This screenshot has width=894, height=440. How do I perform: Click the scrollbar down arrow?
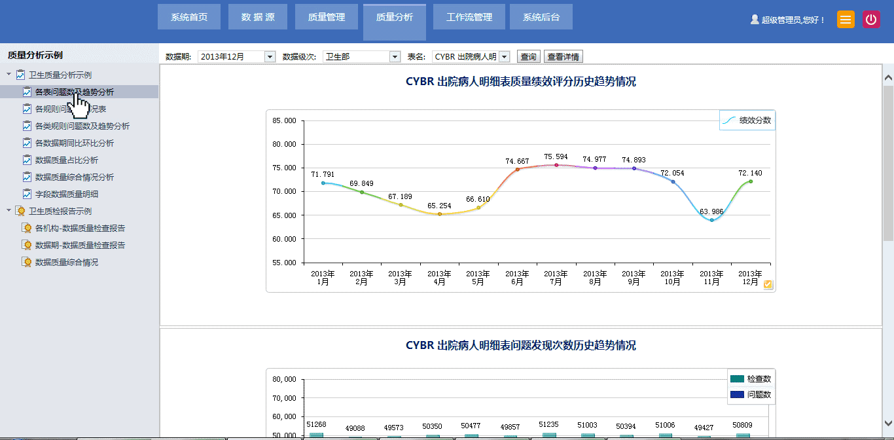coord(888,424)
